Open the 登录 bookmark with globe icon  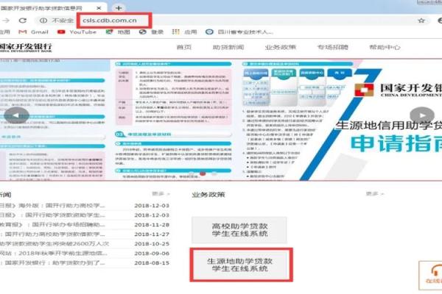coord(151,32)
